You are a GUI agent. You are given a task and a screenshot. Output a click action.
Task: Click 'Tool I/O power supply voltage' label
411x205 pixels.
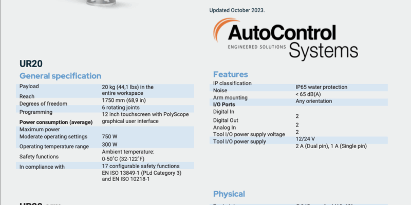point(249,134)
